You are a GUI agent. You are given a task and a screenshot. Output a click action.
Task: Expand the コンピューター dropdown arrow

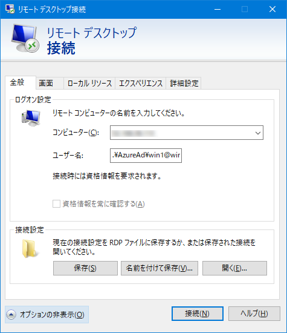coord(258,133)
